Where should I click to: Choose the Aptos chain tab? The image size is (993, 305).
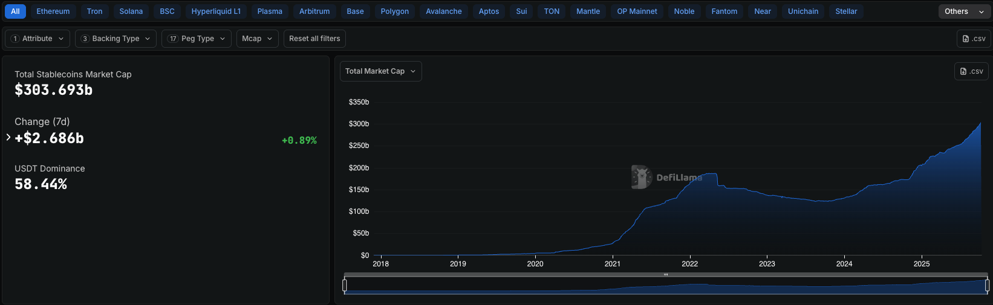coord(489,11)
